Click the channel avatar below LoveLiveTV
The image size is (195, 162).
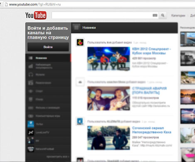31,141
